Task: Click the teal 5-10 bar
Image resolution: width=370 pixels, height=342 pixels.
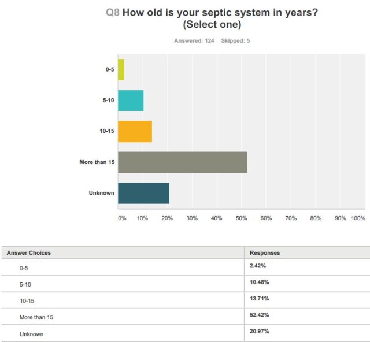Action: [131, 101]
